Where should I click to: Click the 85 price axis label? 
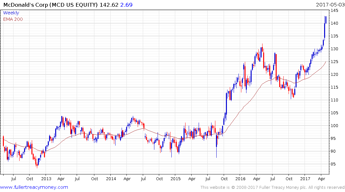333,164
